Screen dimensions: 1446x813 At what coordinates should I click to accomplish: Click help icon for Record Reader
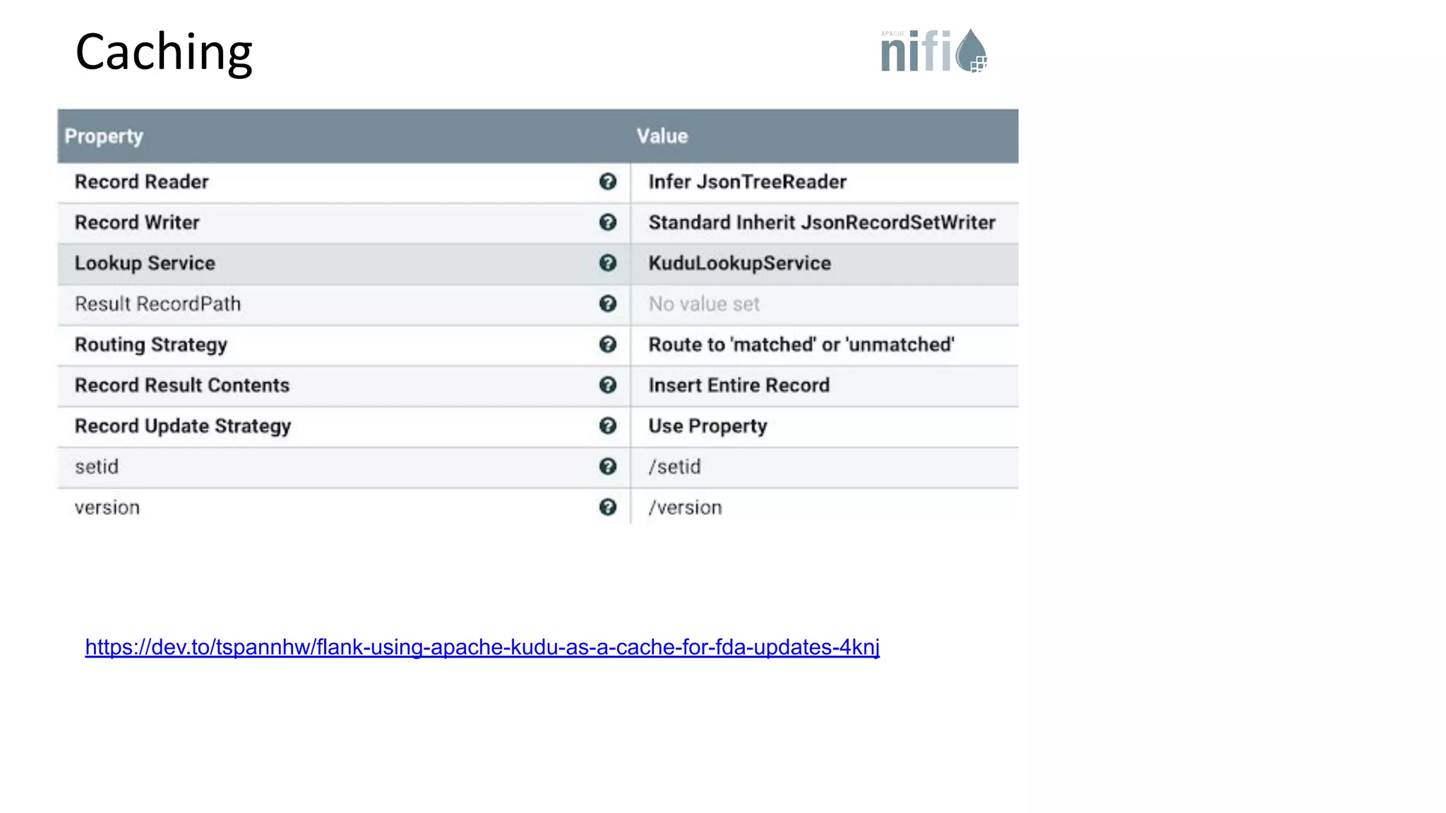click(x=607, y=182)
